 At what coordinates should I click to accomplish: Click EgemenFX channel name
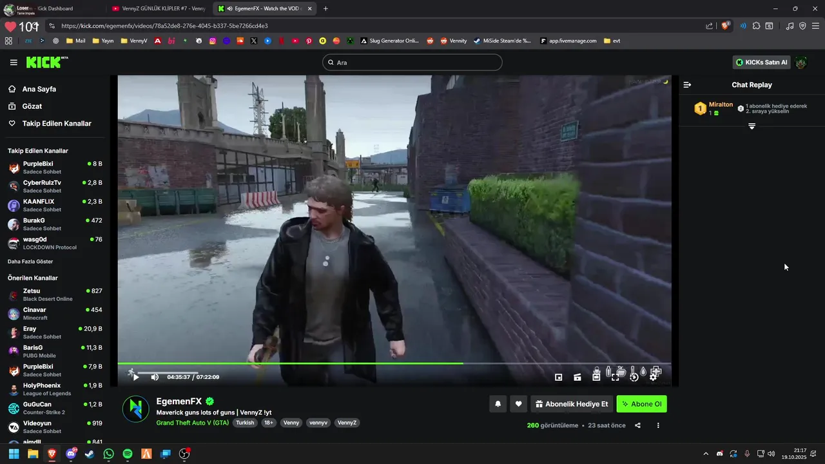pyautogui.click(x=179, y=401)
